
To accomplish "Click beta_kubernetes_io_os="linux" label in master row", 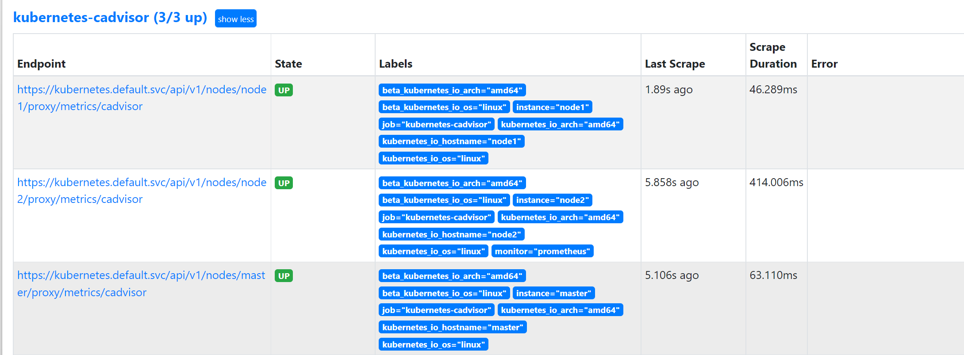I will [444, 293].
